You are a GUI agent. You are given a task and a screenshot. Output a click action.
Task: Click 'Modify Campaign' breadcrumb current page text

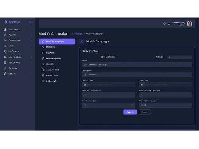coord(94,34)
